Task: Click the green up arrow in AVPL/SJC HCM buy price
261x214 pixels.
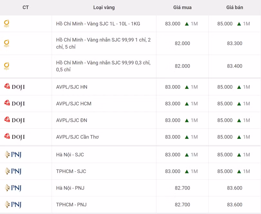Action: pos(187,104)
